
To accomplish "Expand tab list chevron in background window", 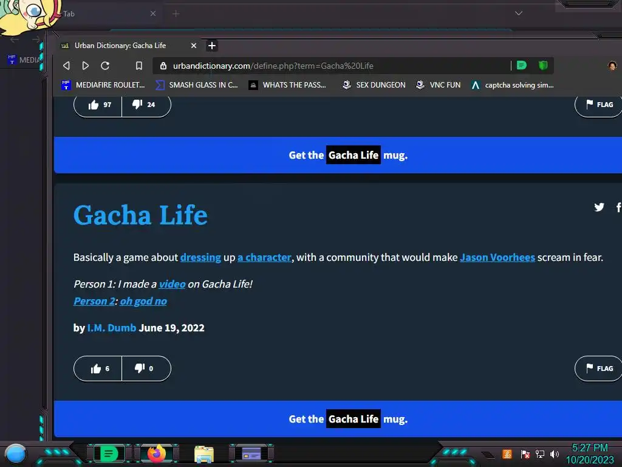I will click(519, 13).
